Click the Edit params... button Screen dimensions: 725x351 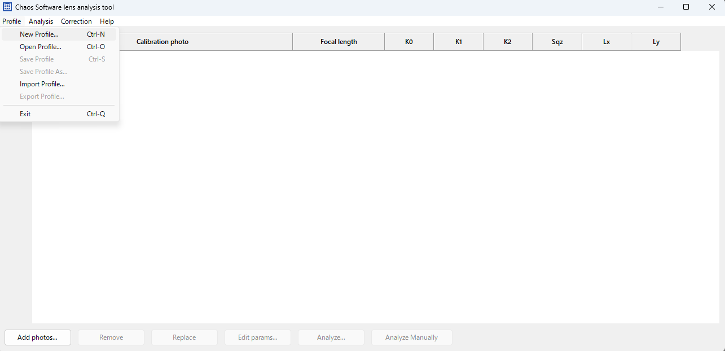pyautogui.click(x=258, y=337)
